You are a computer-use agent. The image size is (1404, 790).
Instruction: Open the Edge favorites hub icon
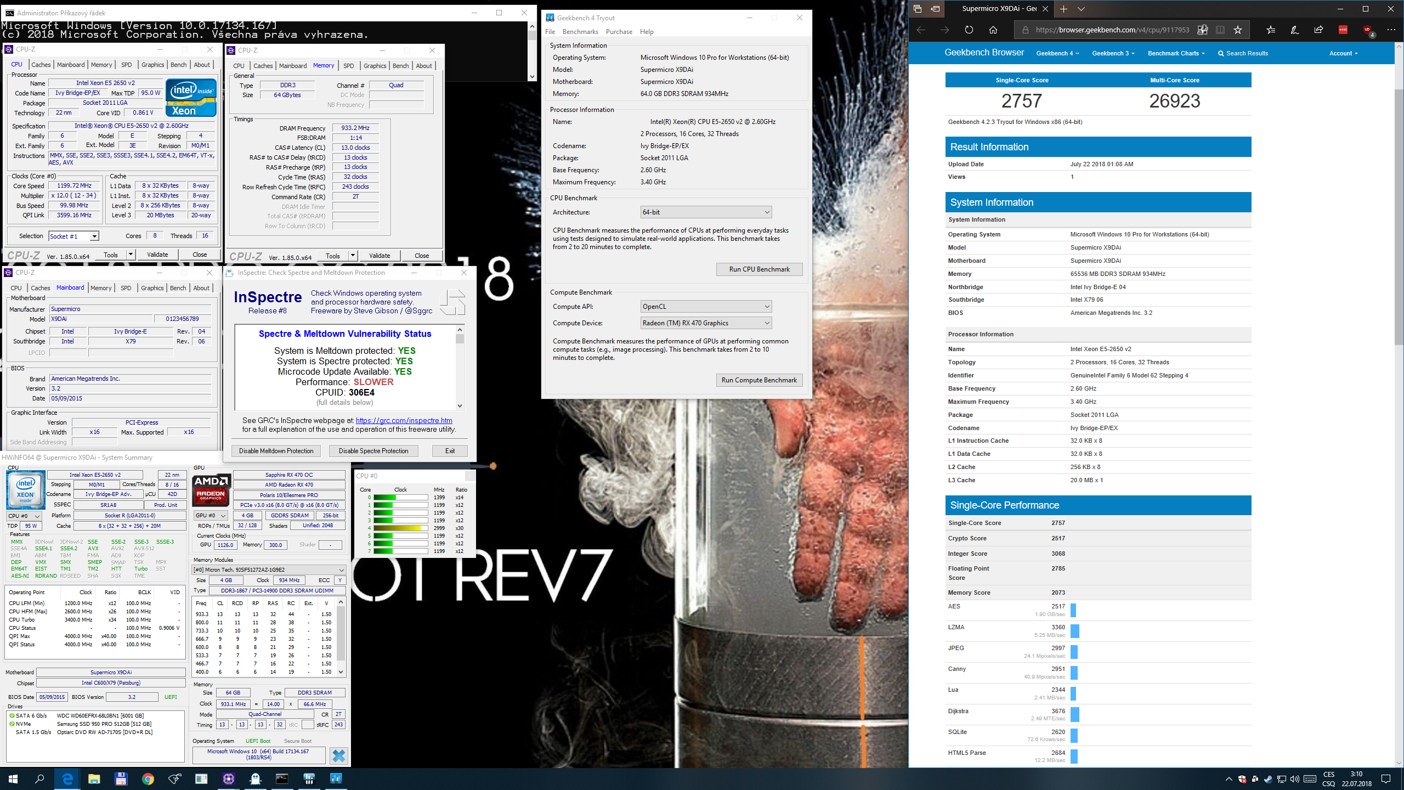(x=1271, y=30)
